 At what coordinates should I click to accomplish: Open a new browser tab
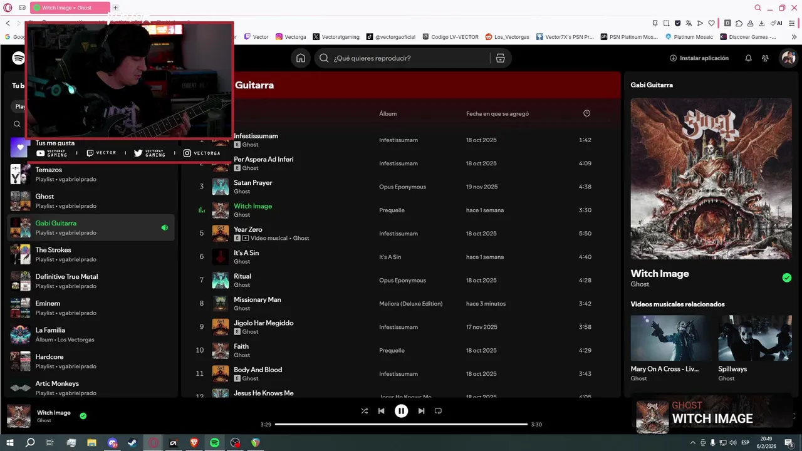[x=115, y=8]
